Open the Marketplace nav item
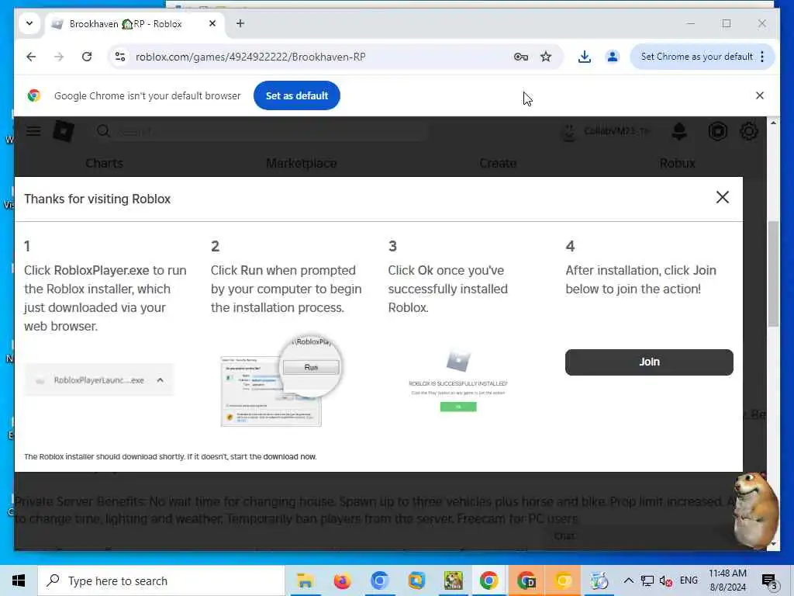This screenshot has width=794, height=596. (302, 163)
